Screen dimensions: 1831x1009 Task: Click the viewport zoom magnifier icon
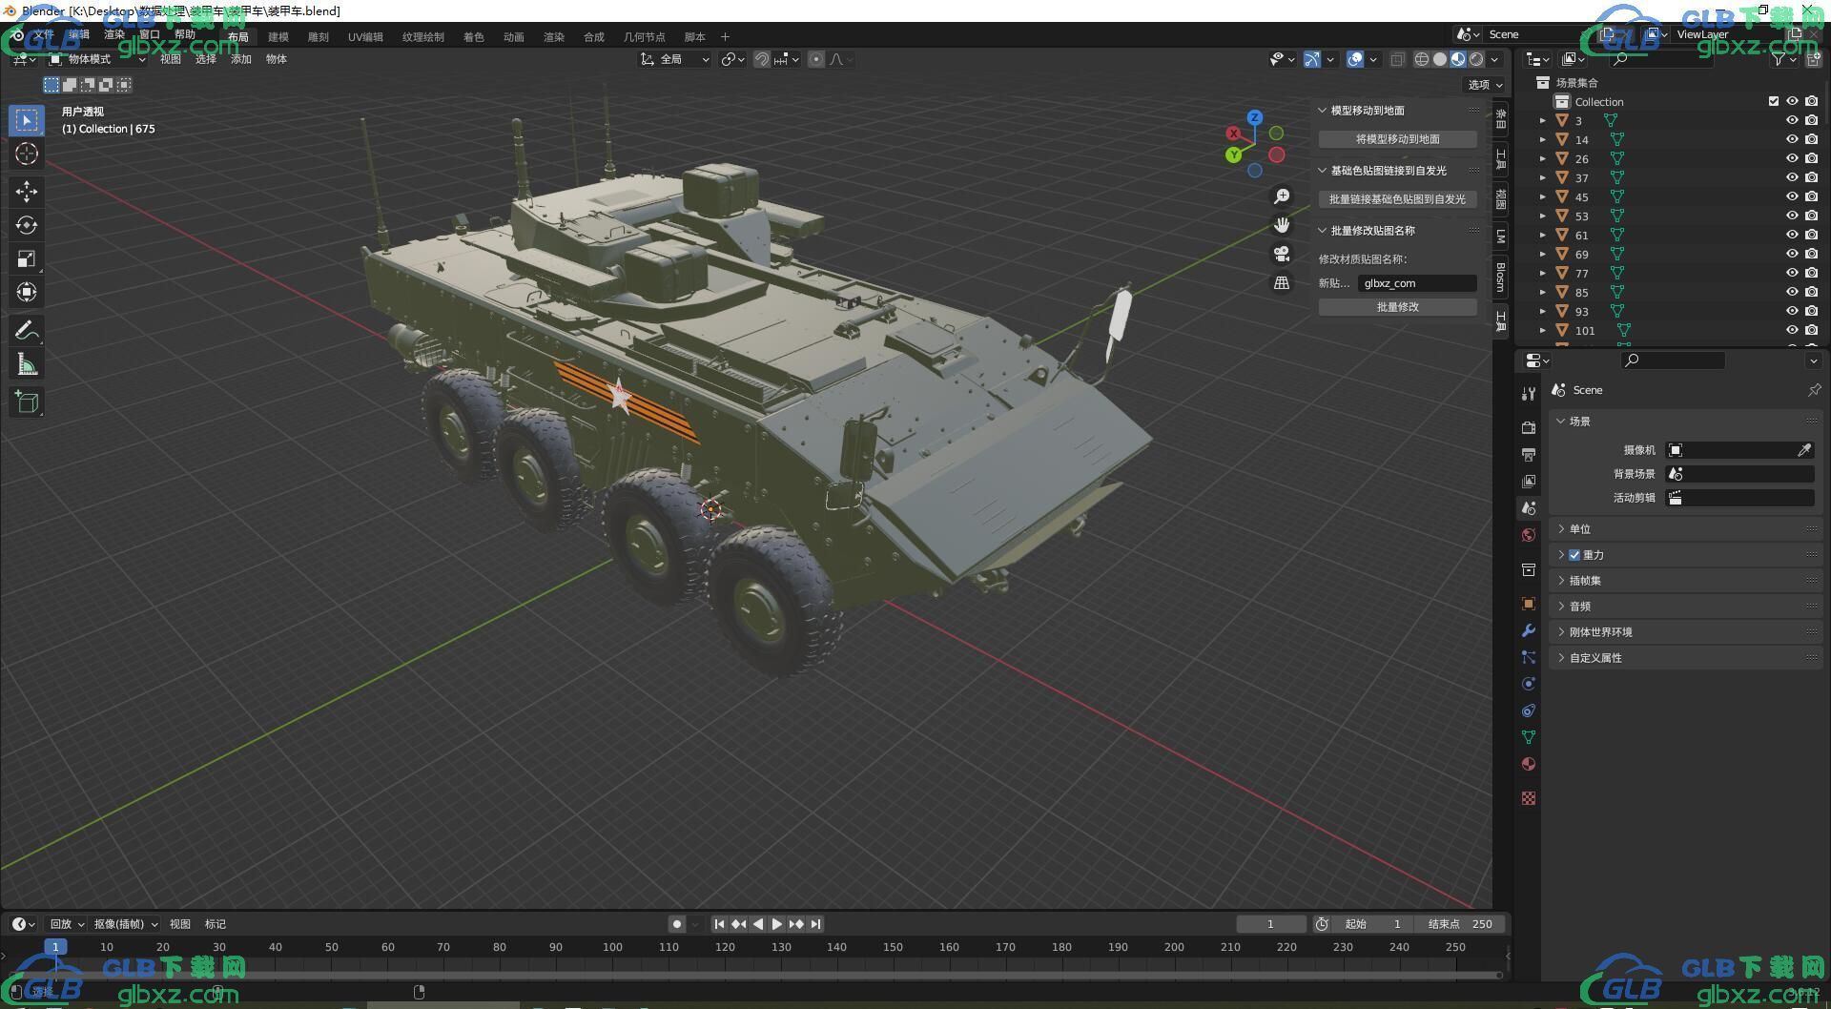pos(1282,196)
